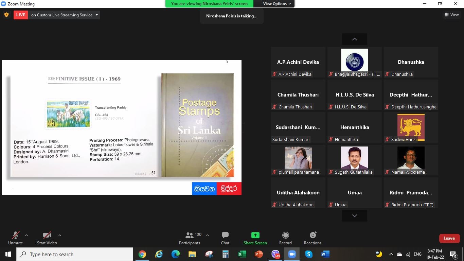The image size is (464, 261).
Task: Select Sudarshani Kumari participant tile
Action: coord(298,128)
